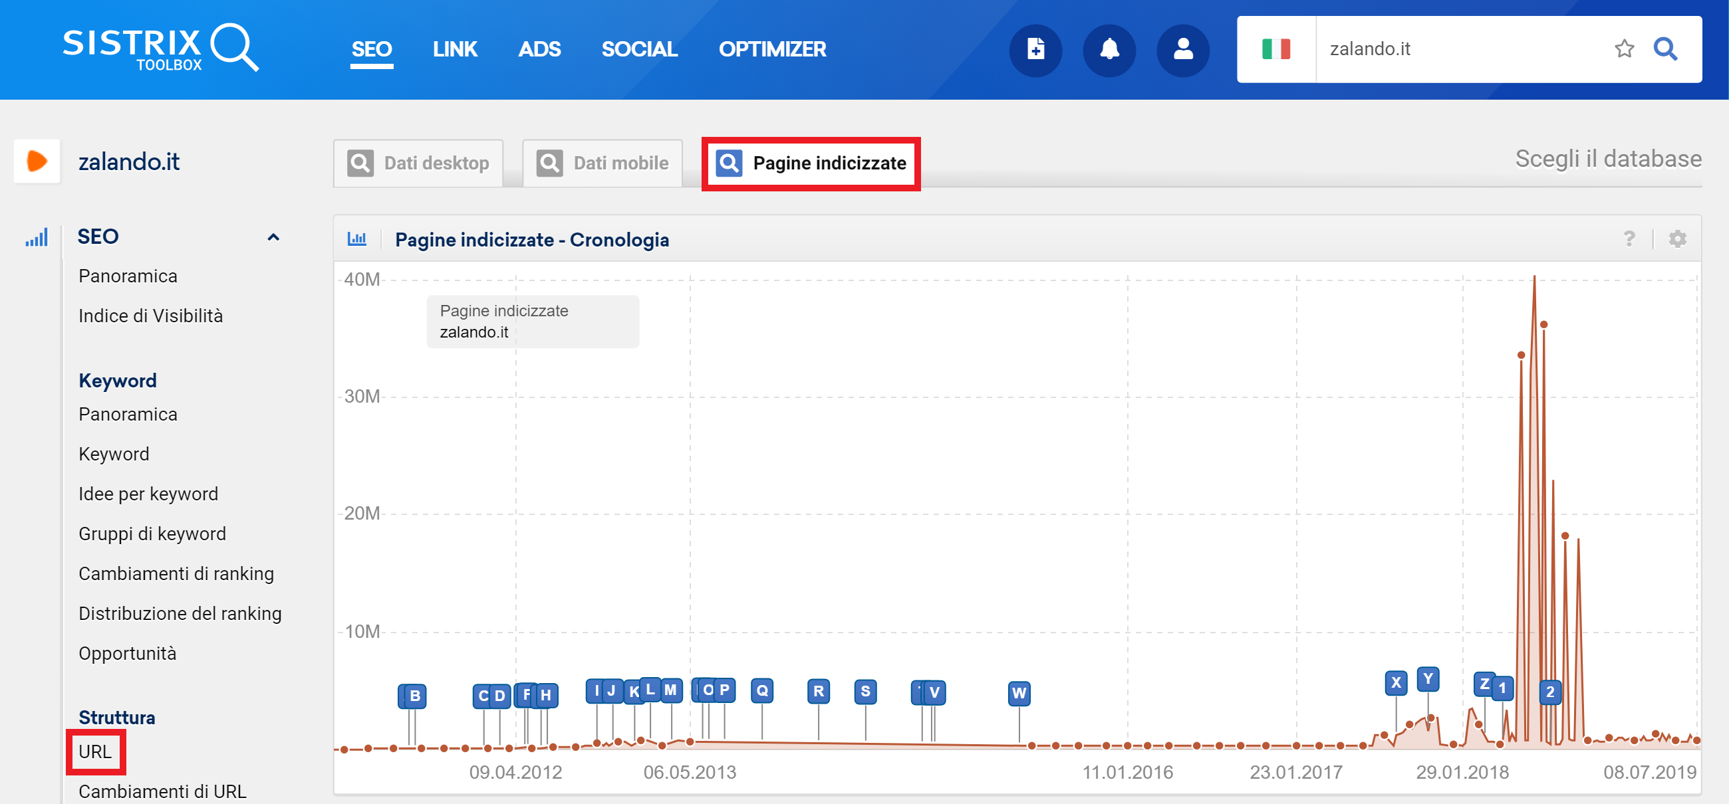The height and width of the screenshot is (804, 1729).
Task: Switch to the Dati mobile tab
Action: [602, 163]
